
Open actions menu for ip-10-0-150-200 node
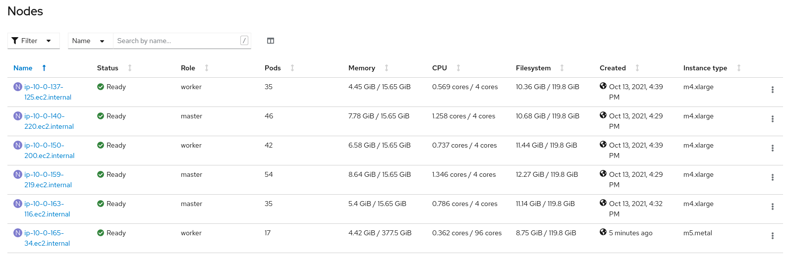(772, 148)
